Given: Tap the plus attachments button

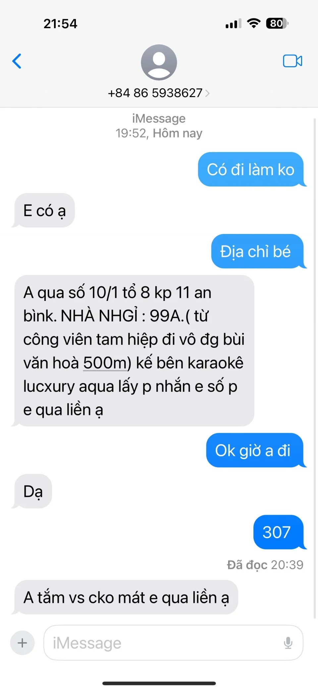Looking at the screenshot, I should [23, 643].
